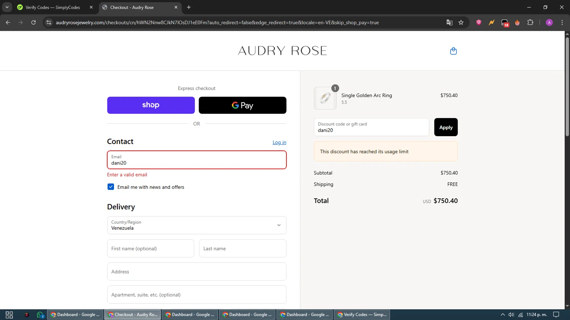Click the Shipping FREE value
This screenshot has height=320, width=570.
point(452,184)
